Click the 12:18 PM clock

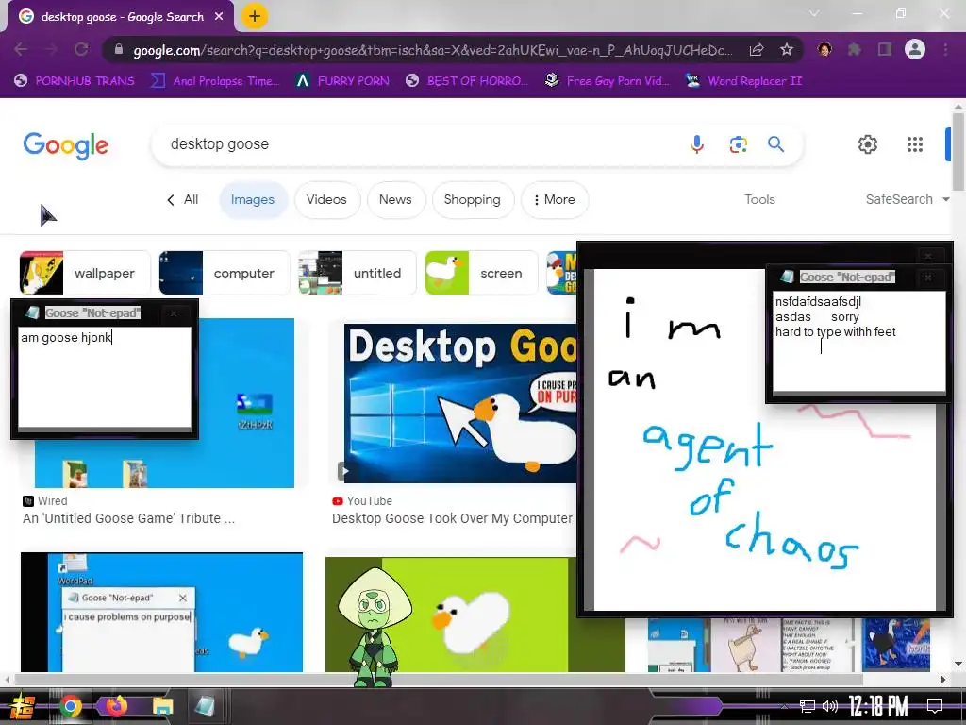pyautogui.click(x=878, y=706)
